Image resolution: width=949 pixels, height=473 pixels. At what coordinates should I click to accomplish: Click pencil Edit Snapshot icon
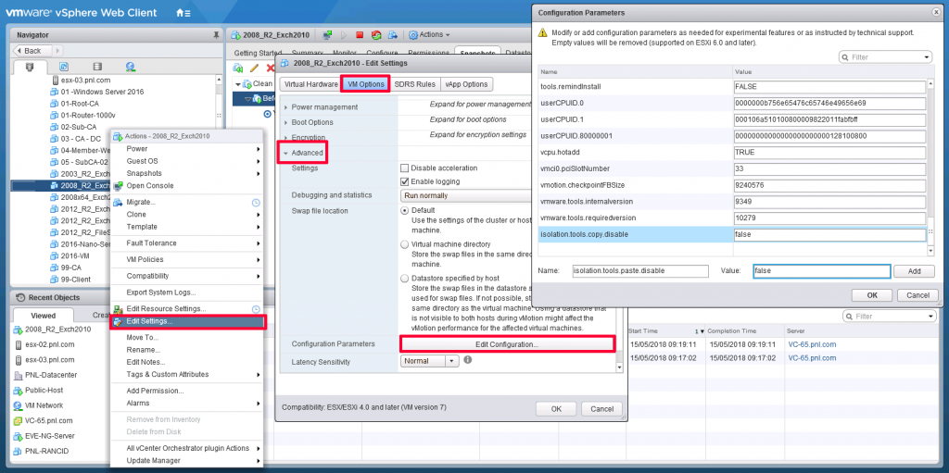pyautogui.click(x=254, y=68)
